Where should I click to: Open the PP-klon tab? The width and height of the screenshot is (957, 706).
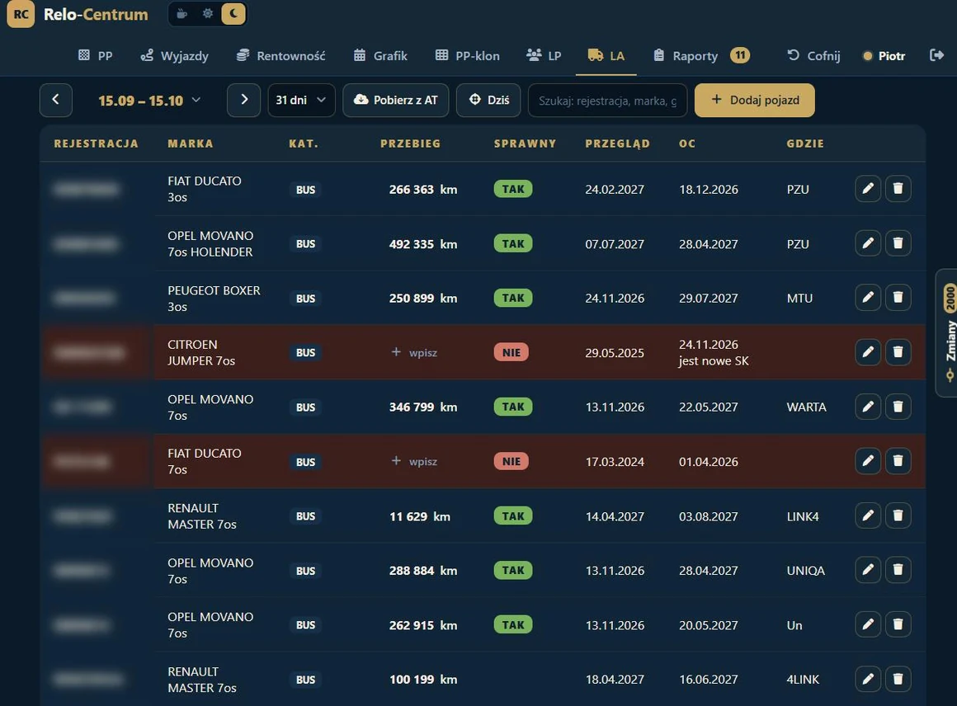coord(468,56)
